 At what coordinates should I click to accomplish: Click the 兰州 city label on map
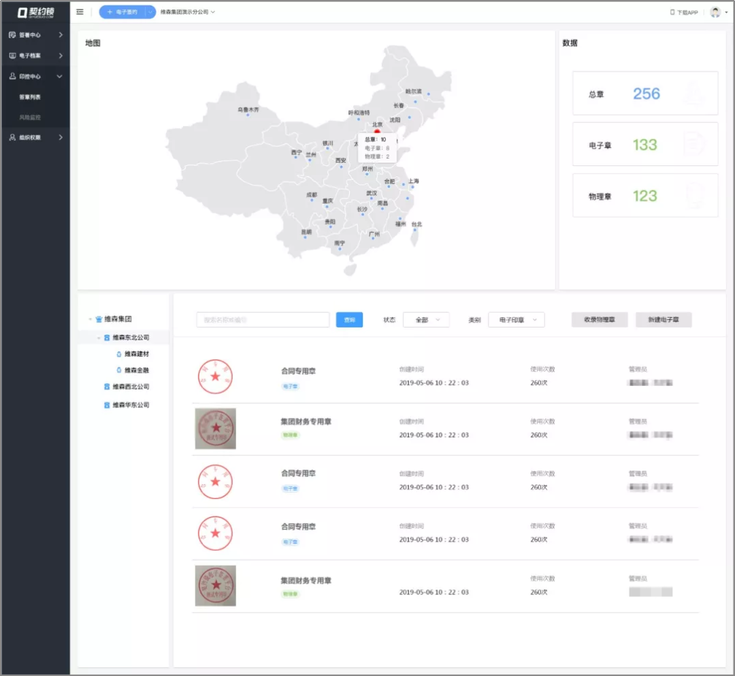[311, 155]
